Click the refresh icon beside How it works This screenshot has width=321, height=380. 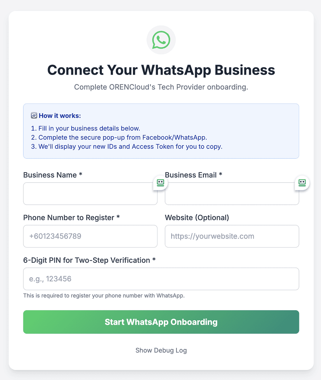[x=34, y=116]
